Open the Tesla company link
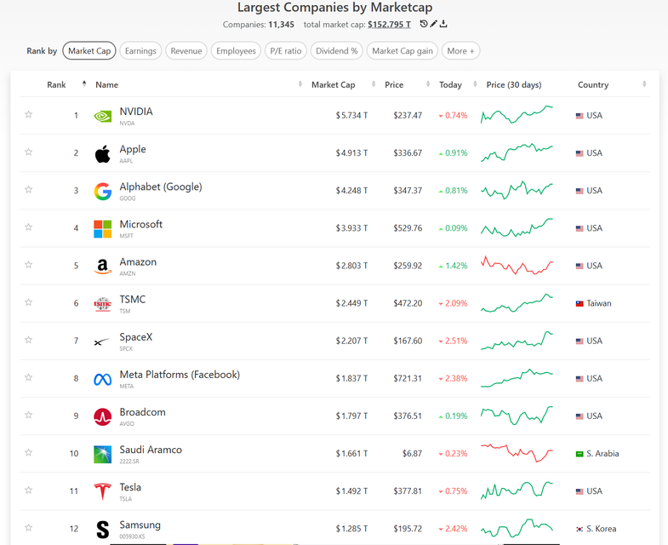Image resolution: width=668 pixels, height=545 pixels. [x=130, y=487]
